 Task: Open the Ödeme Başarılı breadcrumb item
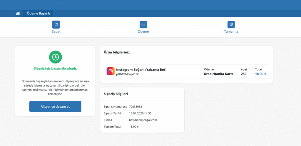click(x=39, y=14)
